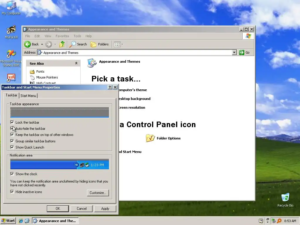Viewport: 300px width, 225px height.
Task: Toggle Group similar taskbar buttons
Action: point(12,141)
